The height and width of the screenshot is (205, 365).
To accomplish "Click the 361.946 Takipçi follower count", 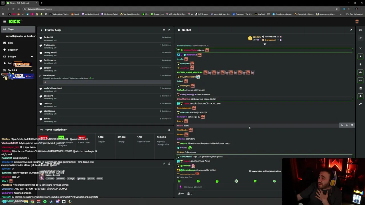I will tap(121, 139).
